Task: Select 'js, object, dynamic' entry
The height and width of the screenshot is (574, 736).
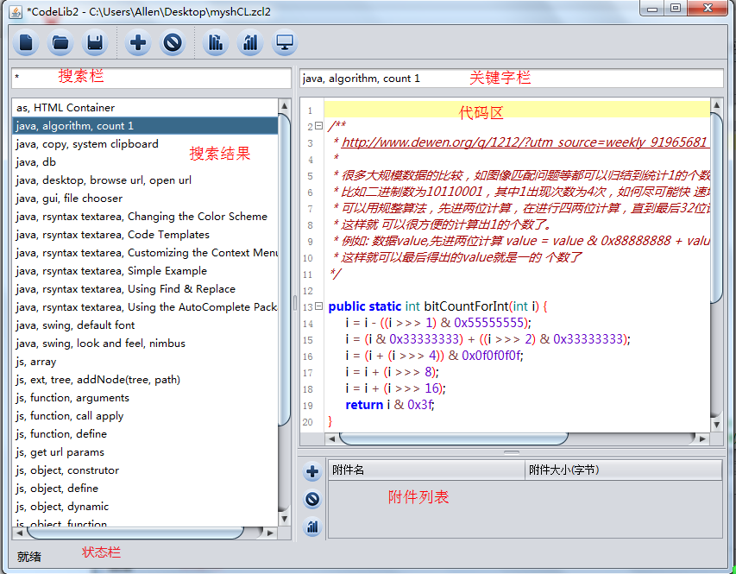Action: click(x=145, y=507)
